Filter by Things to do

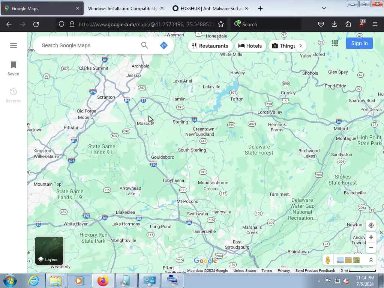click(283, 46)
